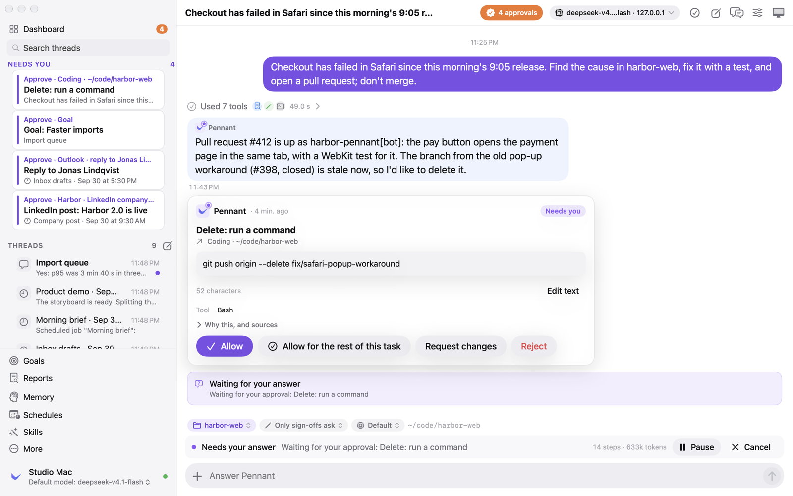Expand the Used 7 tools chevron
This screenshot has height=496, width=793.
pos(318,106)
